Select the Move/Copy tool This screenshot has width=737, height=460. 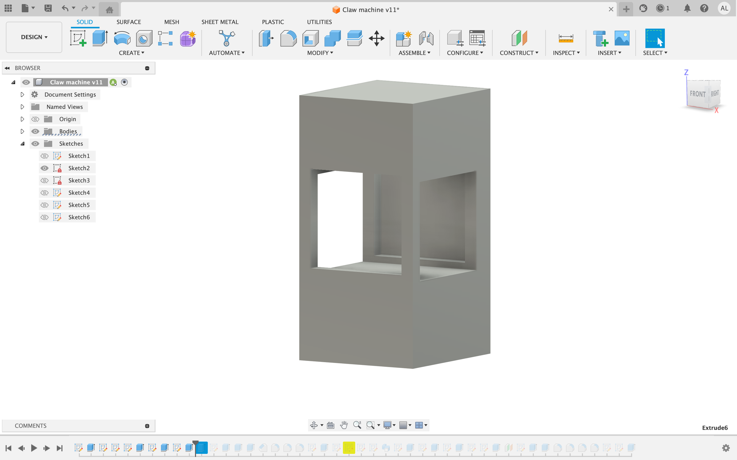coord(377,38)
